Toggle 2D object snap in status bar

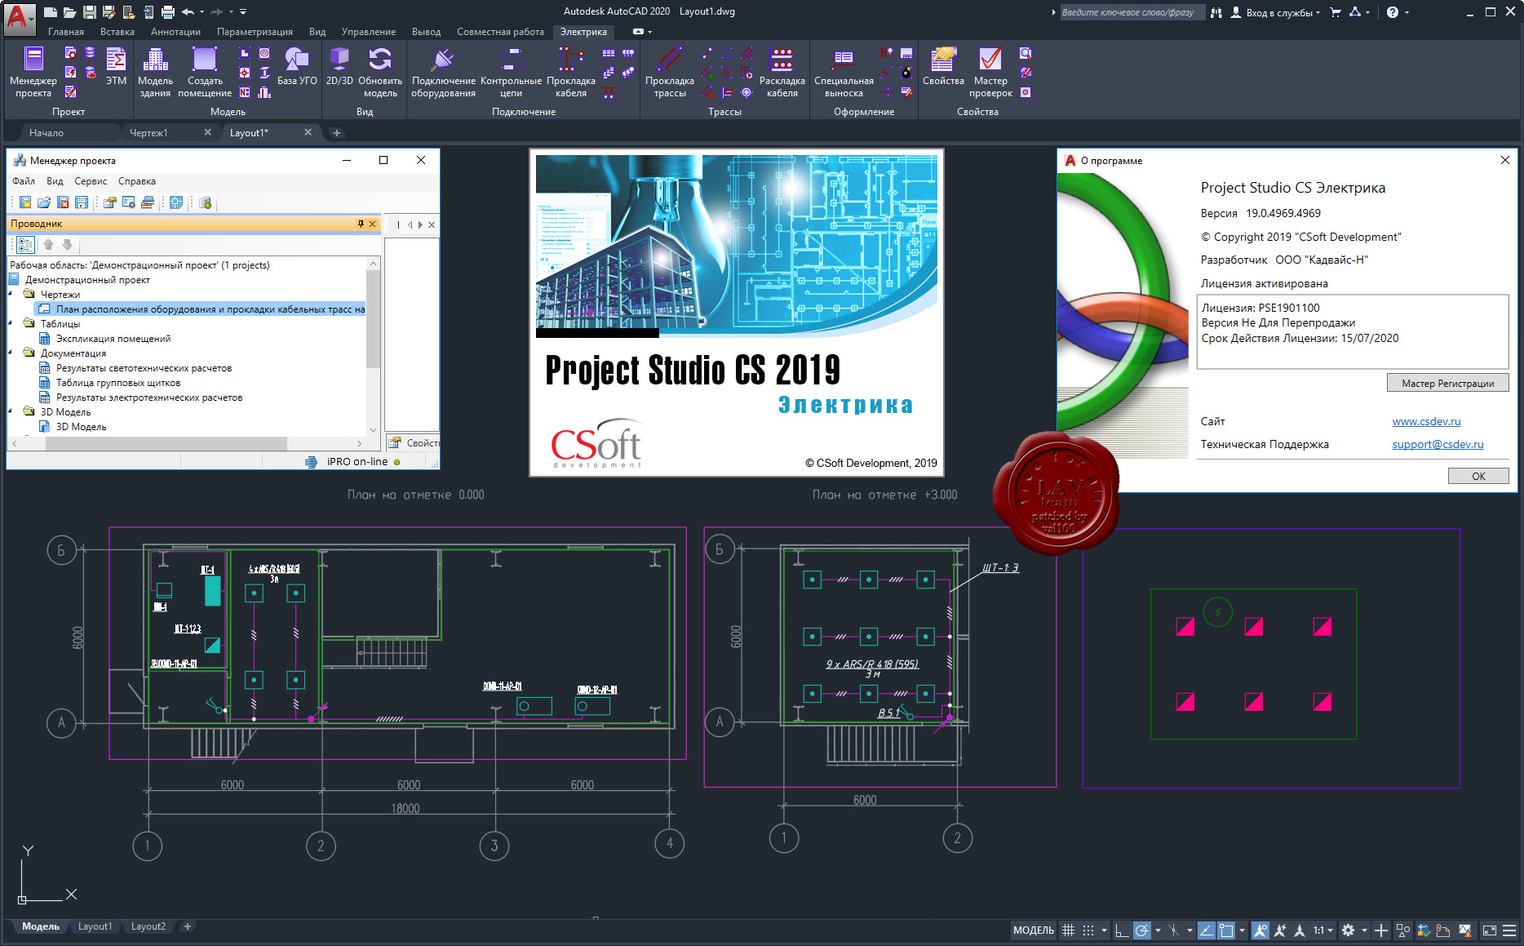point(1226,930)
